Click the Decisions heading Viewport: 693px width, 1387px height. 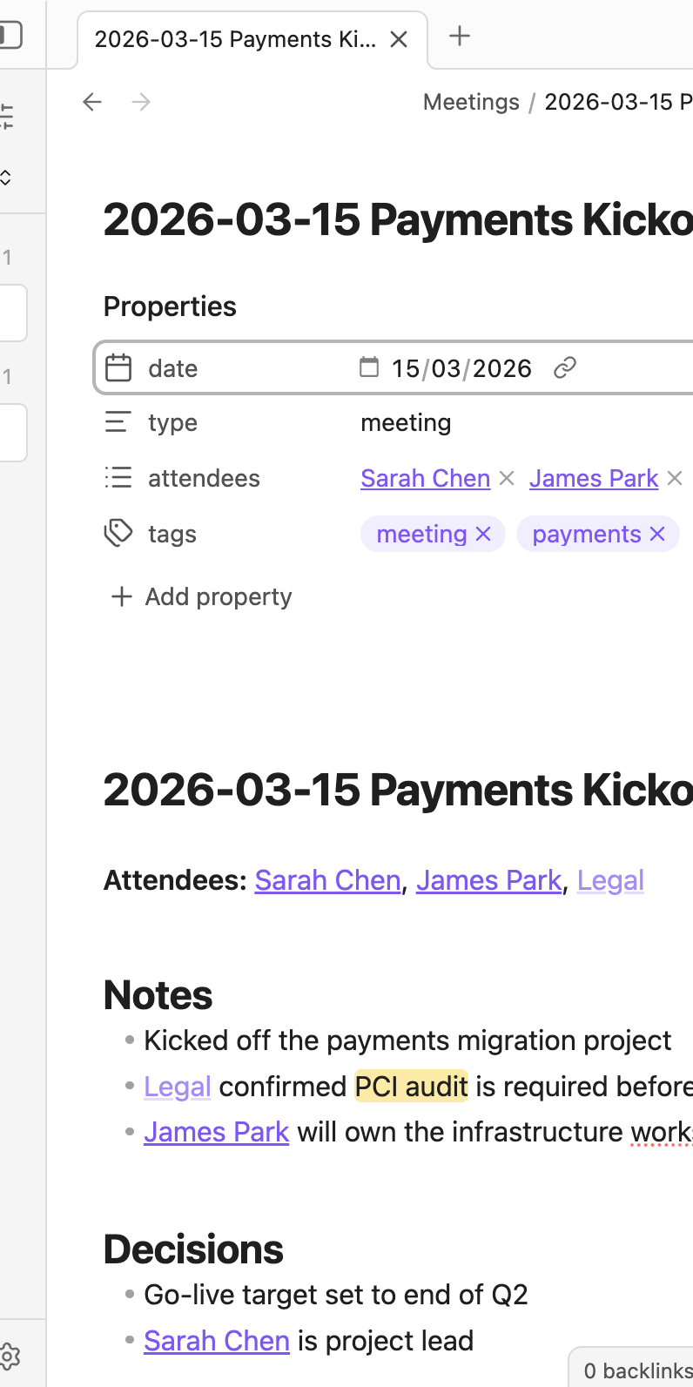coord(193,1249)
